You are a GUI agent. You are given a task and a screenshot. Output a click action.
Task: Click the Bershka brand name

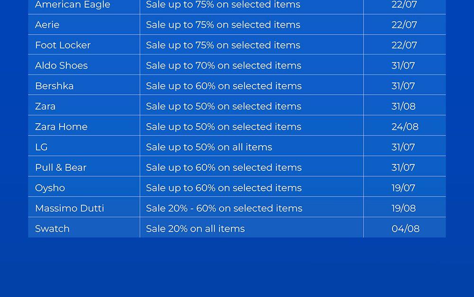pos(54,86)
